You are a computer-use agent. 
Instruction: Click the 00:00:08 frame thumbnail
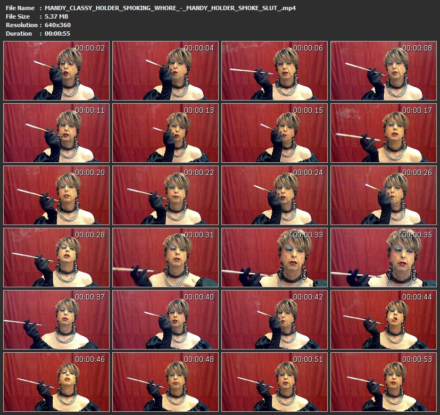pos(383,71)
